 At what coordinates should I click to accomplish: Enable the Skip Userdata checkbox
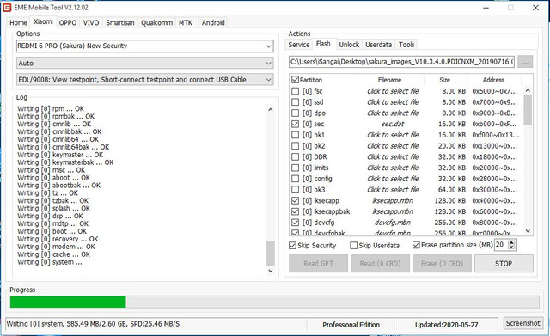click(353, 246)
